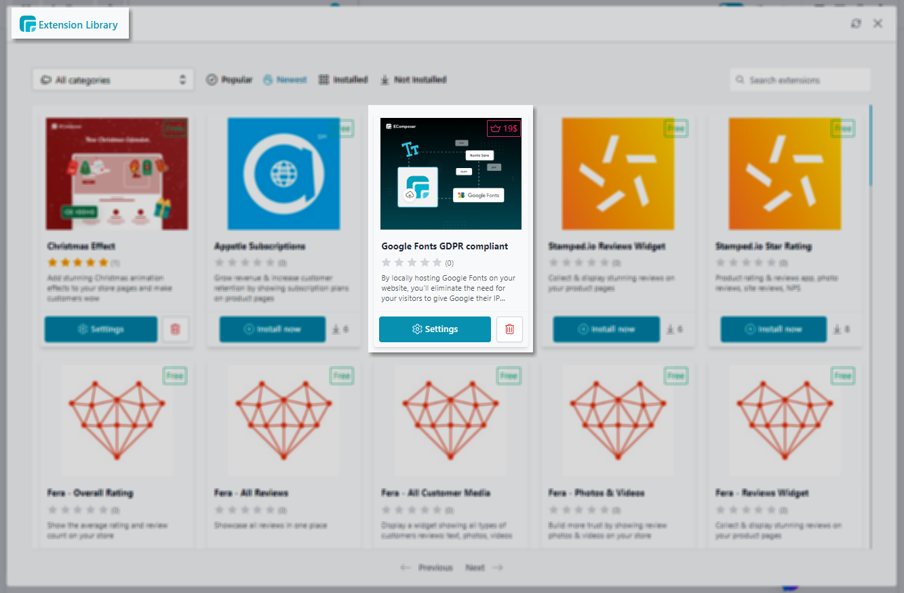This screenshot has width=904, height=593.
Task: Click the Google Fonts GDPR compliant title
Action: (445, 246)
